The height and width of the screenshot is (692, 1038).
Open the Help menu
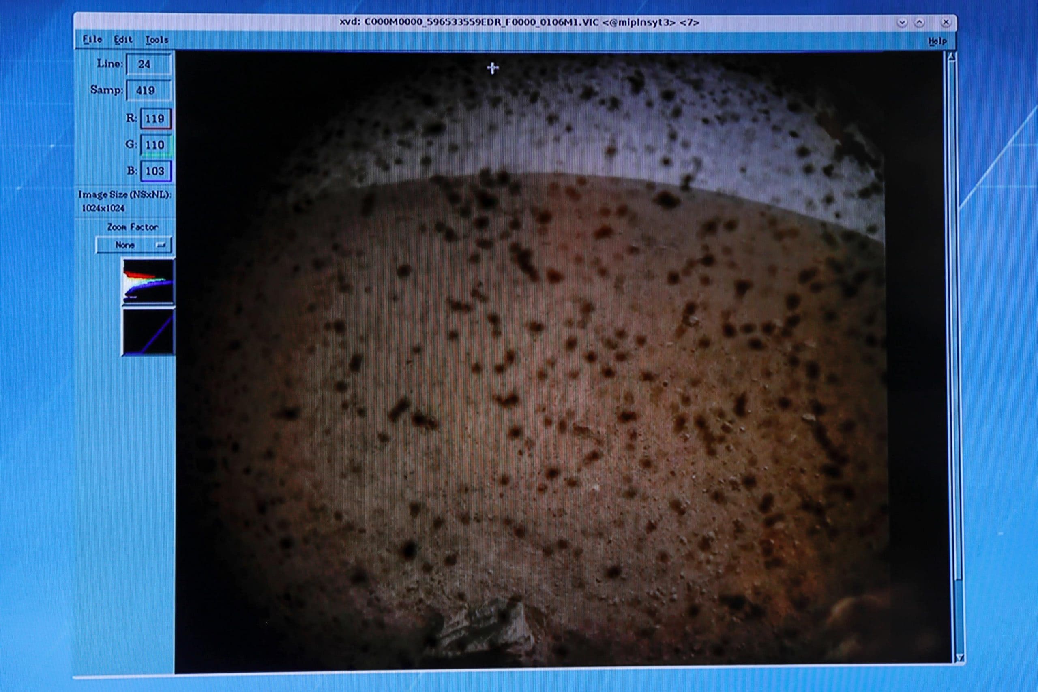point(937,41)
